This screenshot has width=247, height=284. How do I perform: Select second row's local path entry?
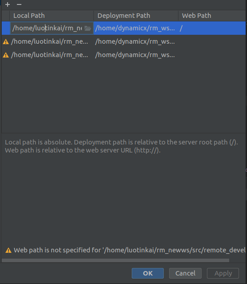coord(49,41)
